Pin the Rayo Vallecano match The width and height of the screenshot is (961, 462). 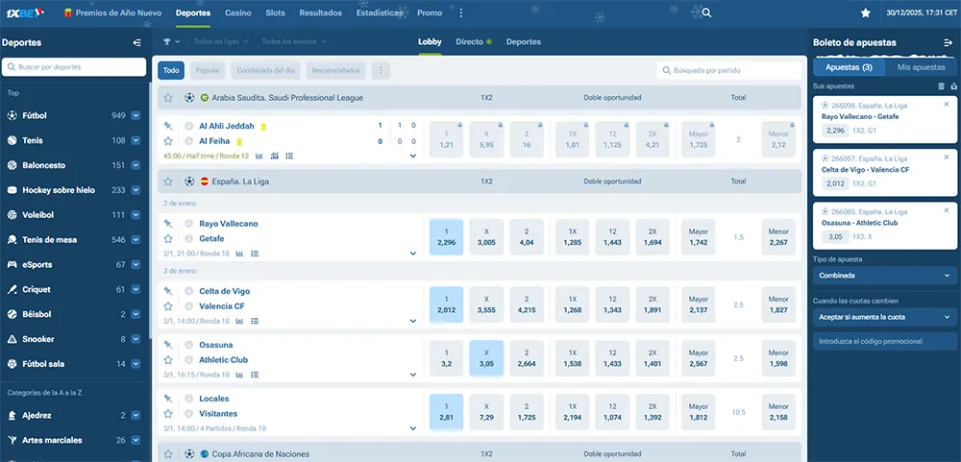pos(168,224)
